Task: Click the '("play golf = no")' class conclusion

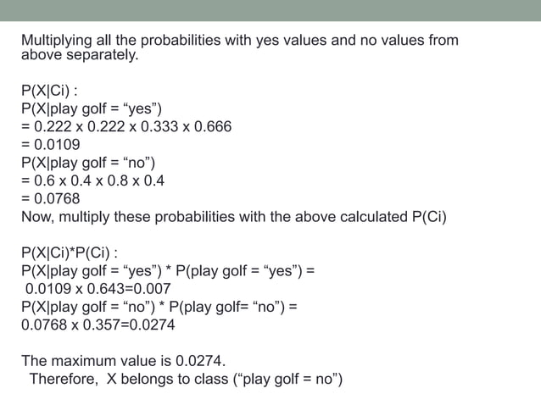Action: [288, 379]
